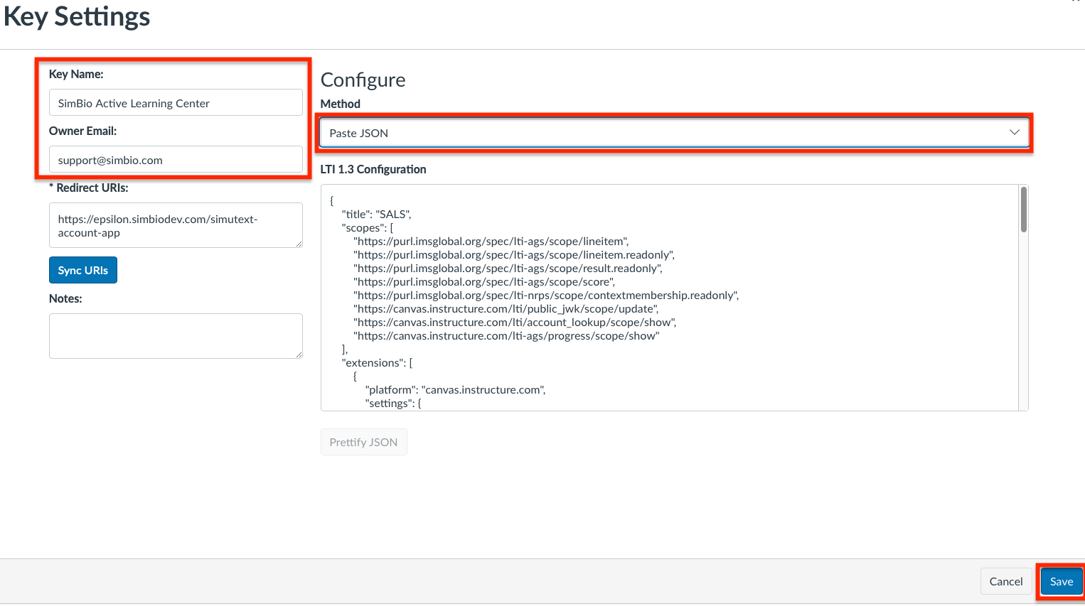This screenshot has height=606, width=1085.
Task: Click the Redirect URIs text area
Action: (176, 225)
